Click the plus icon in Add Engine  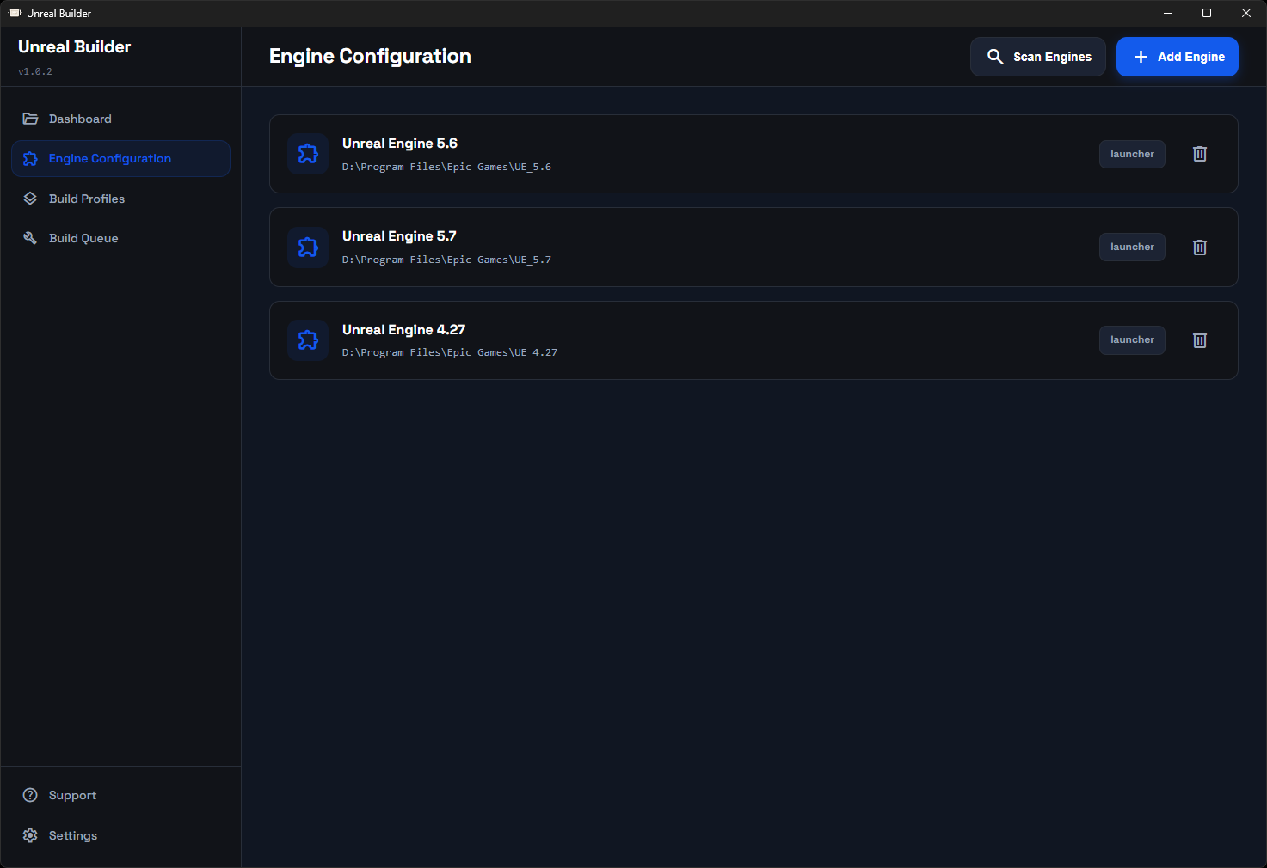1141,57
